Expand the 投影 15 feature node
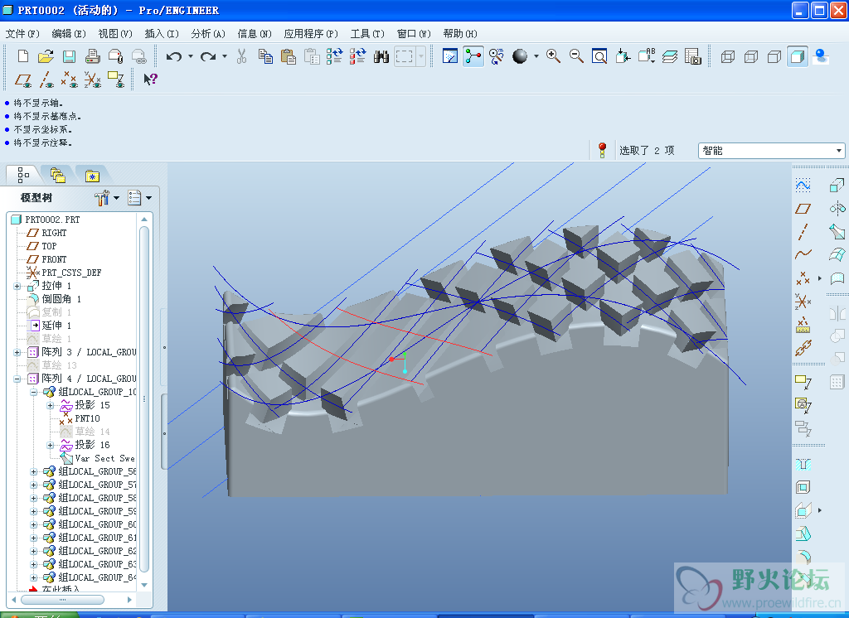The width and height of the screenshot is (849, 618). (51, 405)
